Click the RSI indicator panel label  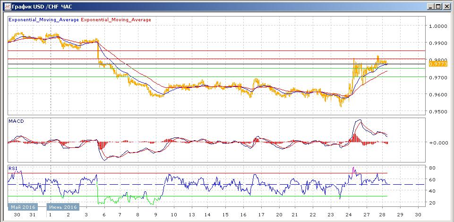13,167
